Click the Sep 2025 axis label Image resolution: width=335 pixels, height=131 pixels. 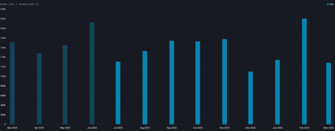coord(172,128)
